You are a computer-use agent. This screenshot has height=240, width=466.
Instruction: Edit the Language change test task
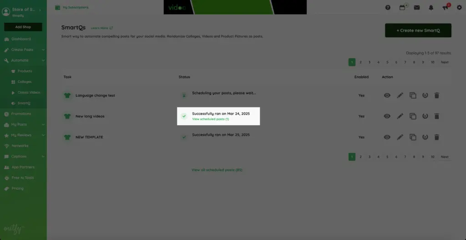click(x=400, y=95)
